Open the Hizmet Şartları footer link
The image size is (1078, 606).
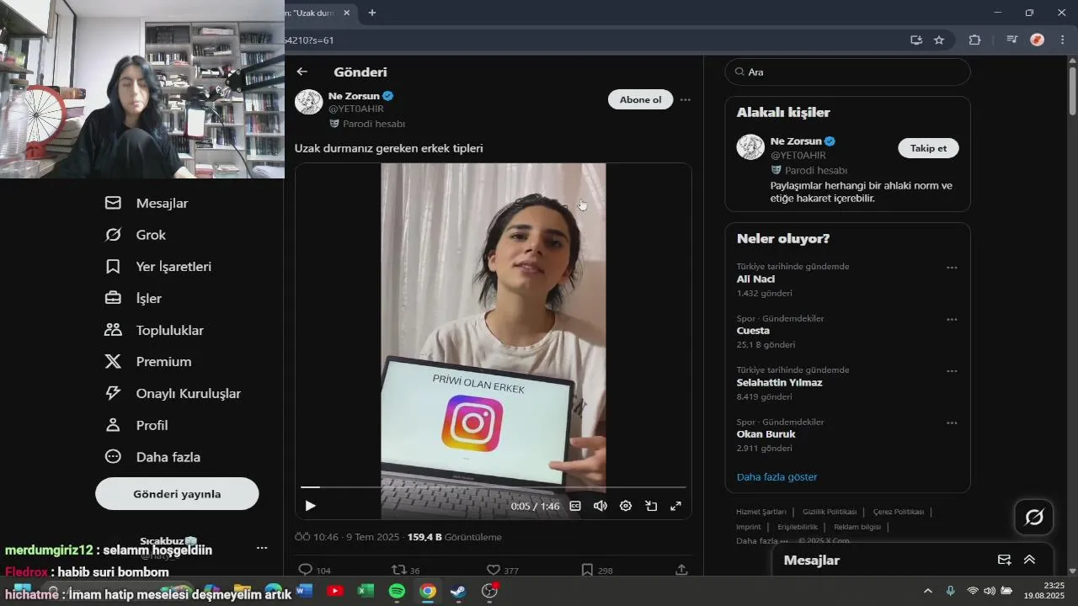(760, 512)
